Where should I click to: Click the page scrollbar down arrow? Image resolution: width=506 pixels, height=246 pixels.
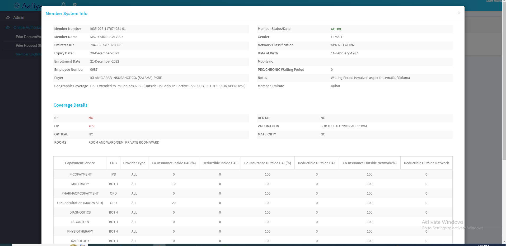pyautogui.click(x=504, y=241)
